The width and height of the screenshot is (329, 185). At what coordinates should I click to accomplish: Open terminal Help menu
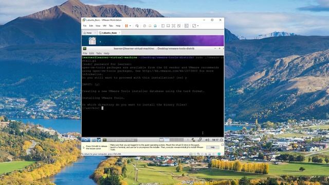click(106, 53)
